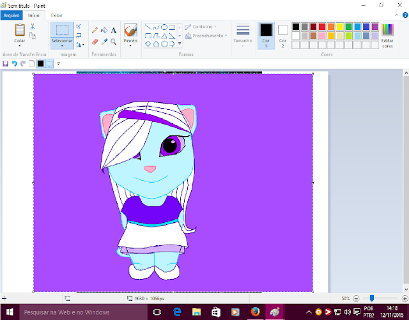Open File Explorer from the taskbar

click(196, 312)
